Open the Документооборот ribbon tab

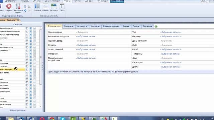pos(52,1)
